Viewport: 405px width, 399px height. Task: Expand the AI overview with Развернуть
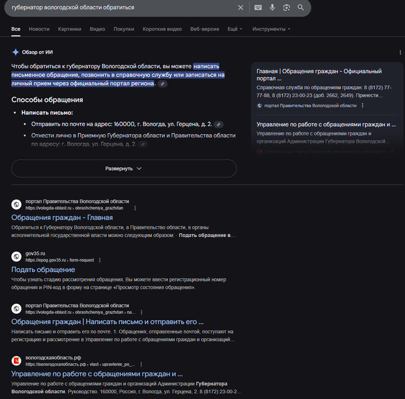tap(124, 169)
